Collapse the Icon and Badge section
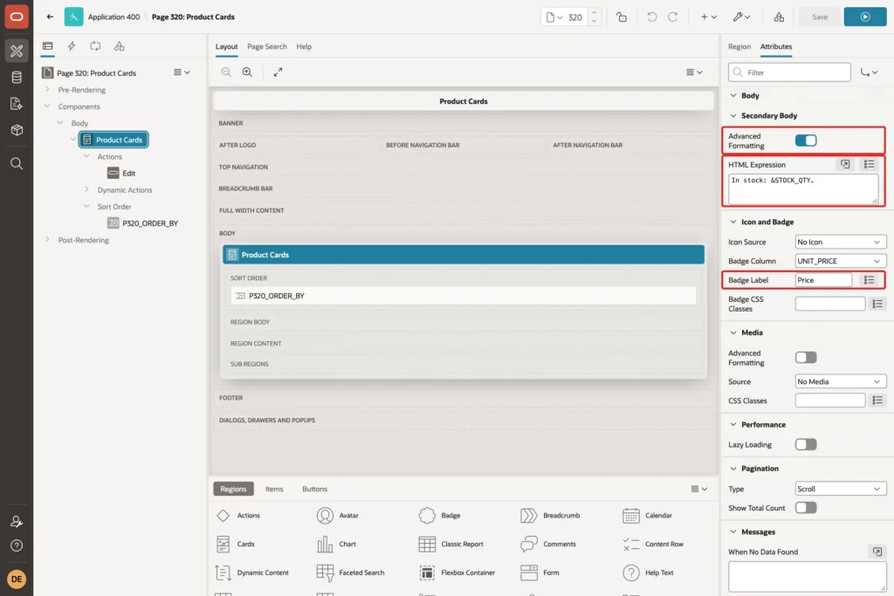Screen dimensions: 894x596 [733, 222]
